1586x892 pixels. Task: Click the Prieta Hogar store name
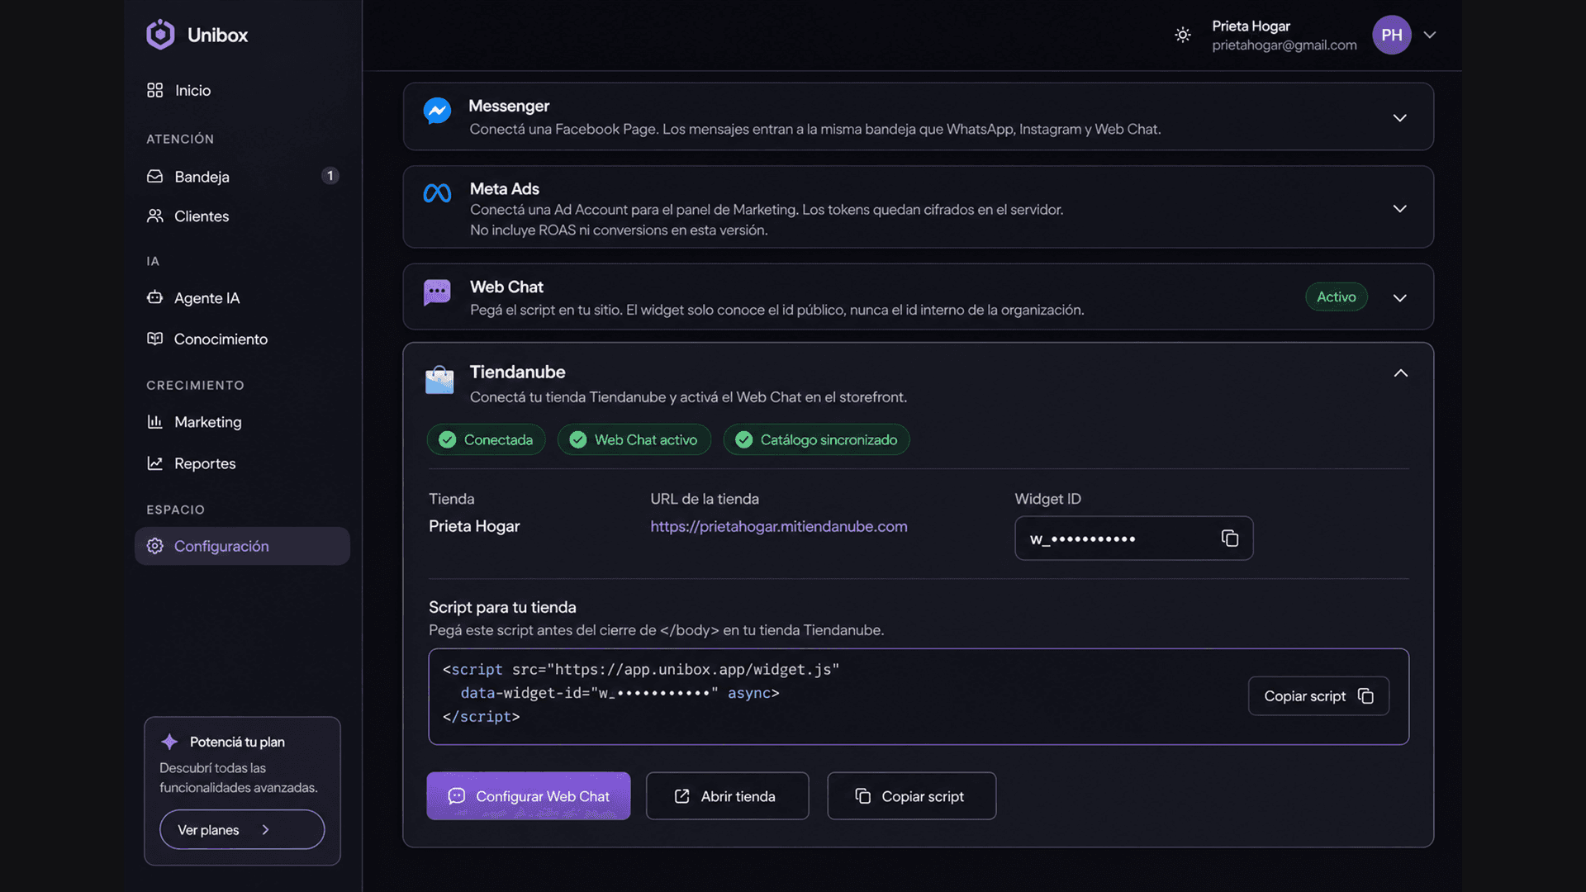474,526
